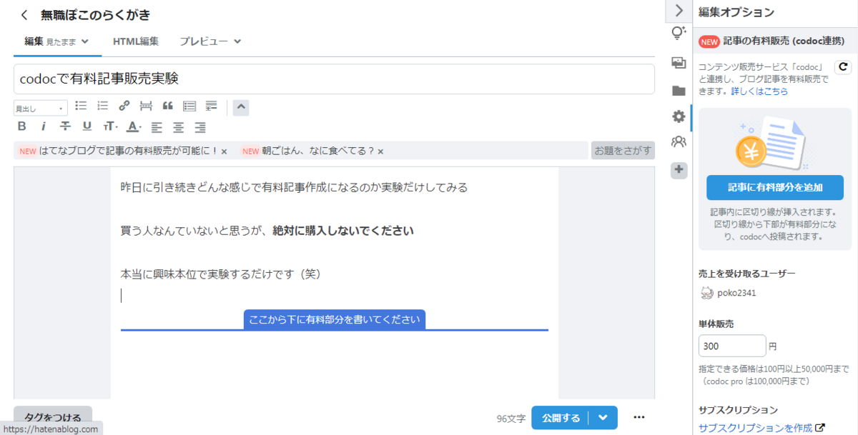Select the 朝ごはん、なに食べてる？ topic

tap(318, 151)
